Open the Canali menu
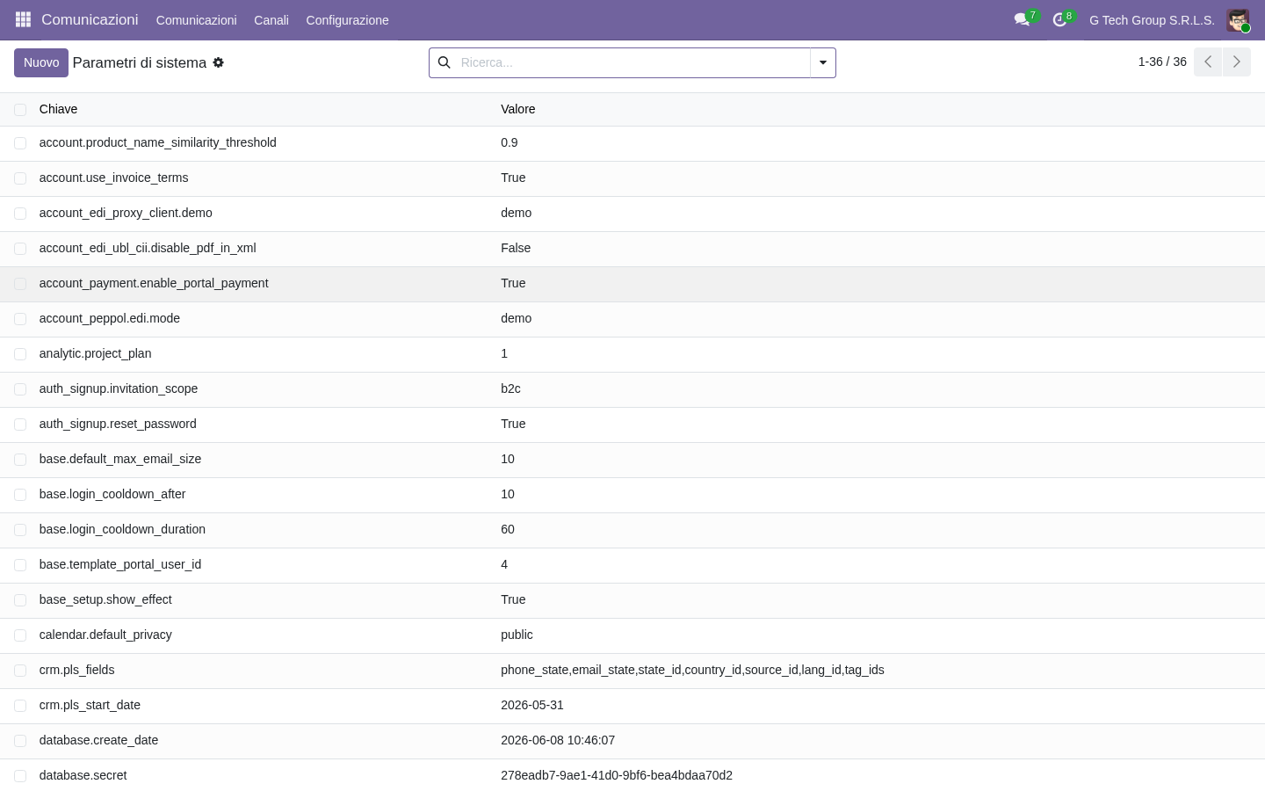 tap(271, 19)
